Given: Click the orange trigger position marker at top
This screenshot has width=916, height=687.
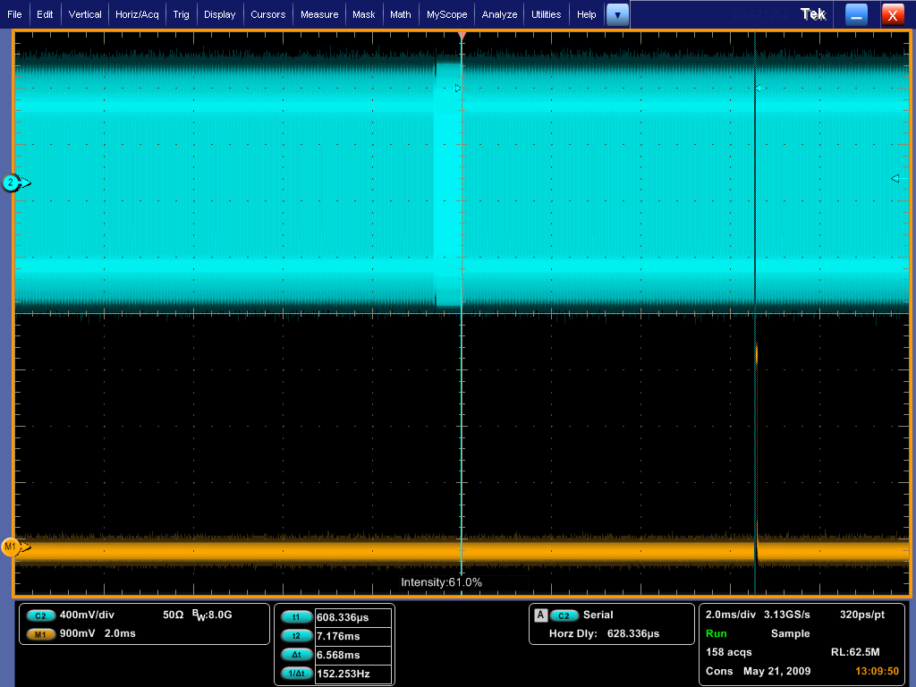Looking at the screenshot, I should [462, 35].
